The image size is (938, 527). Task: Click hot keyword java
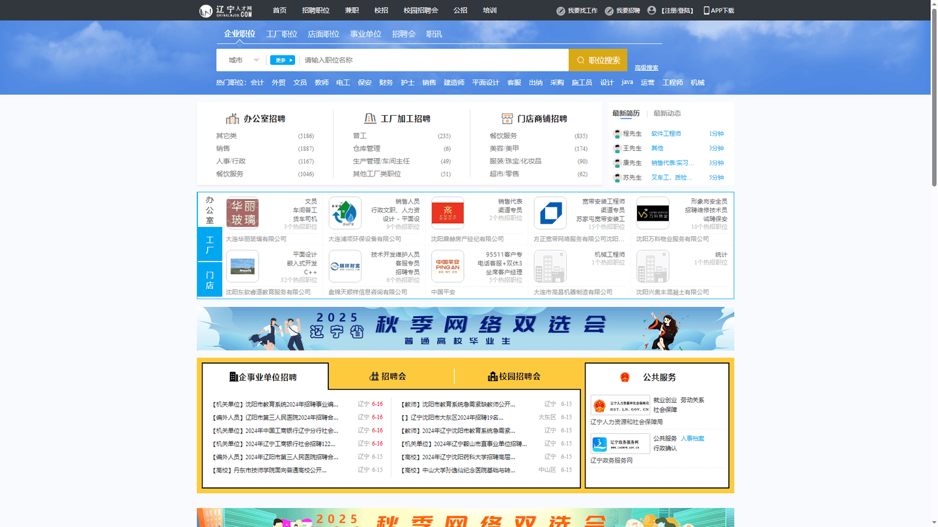(x=627, y=82)
